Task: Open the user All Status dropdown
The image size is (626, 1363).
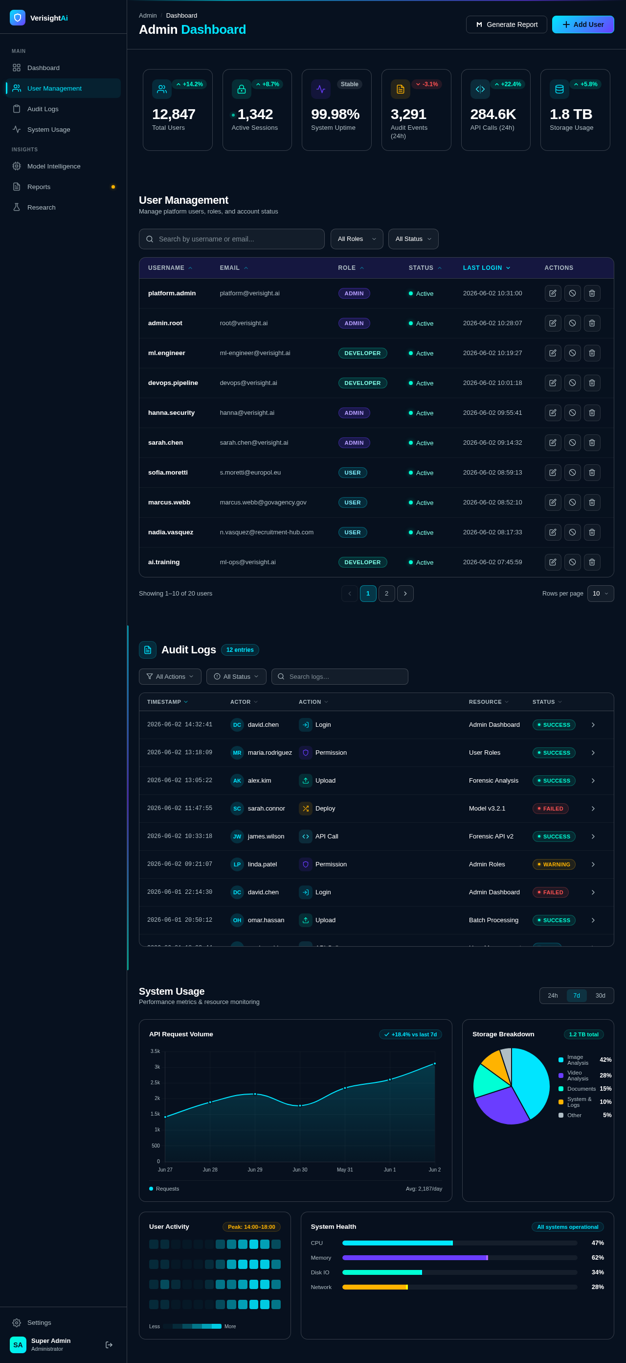Action: coord(413,239)
